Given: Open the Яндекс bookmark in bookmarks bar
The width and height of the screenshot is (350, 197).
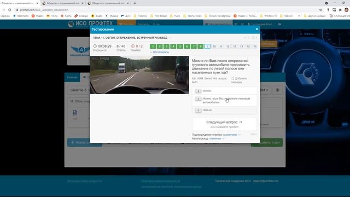Looking at the screenshot, I should (x=38, y=16).
